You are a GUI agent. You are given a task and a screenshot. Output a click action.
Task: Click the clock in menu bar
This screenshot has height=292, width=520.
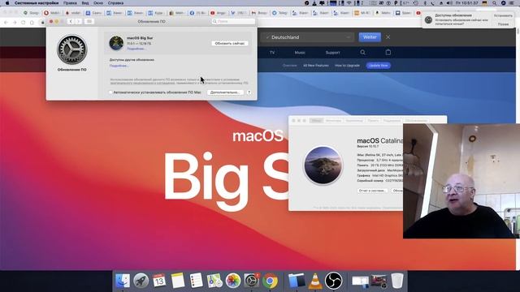[467, 3]
